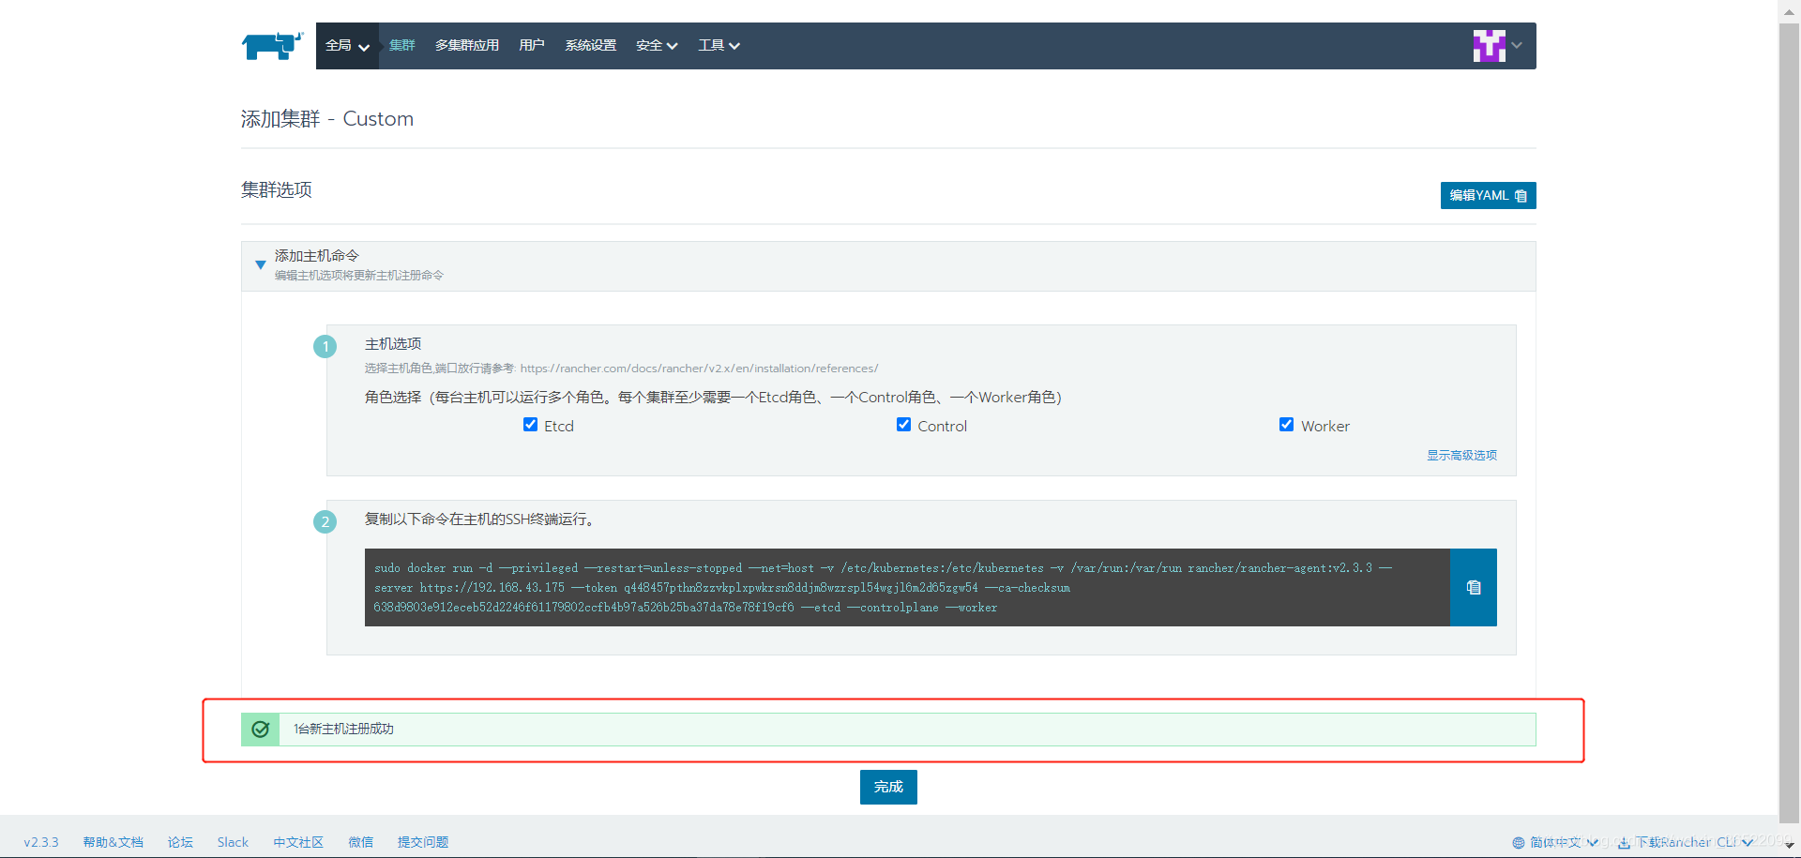Open the 系统设置 settings menu item
This screenshot has height=858, width=1801.
591,45
